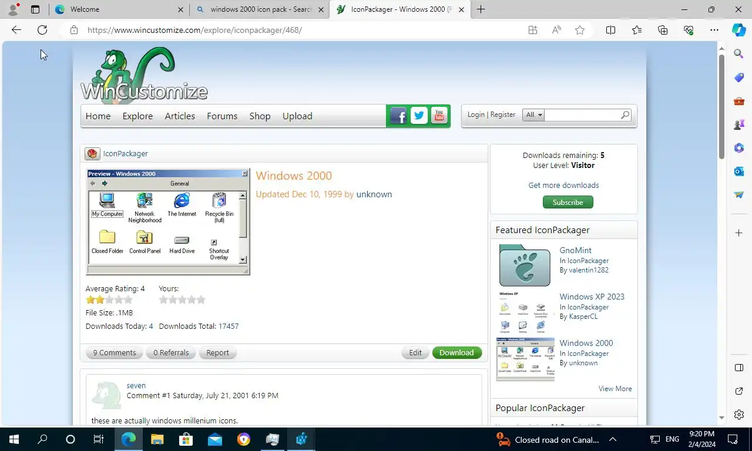Open sidebar Tools briefcase icon
752x451 pixels.
tap(739, 101)
